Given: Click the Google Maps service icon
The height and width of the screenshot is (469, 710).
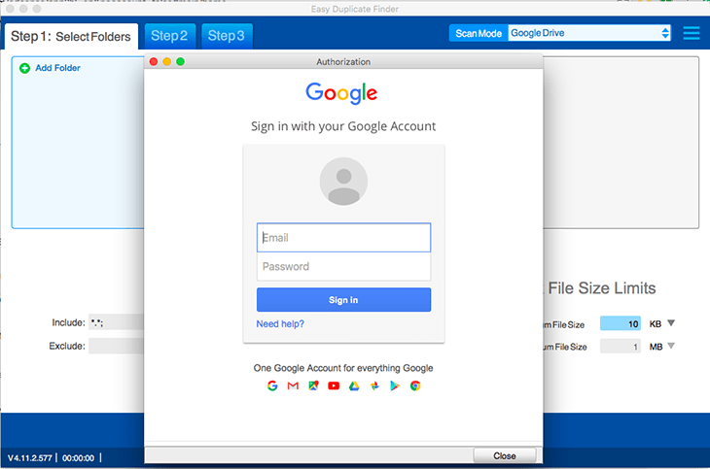Looking at the screenshot, I should 313,385.
